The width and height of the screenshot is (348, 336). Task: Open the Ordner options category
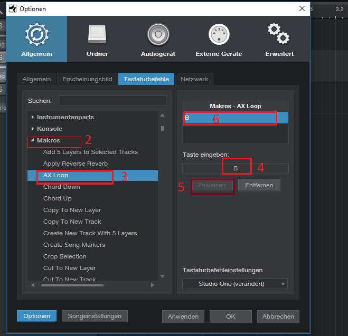97,39
